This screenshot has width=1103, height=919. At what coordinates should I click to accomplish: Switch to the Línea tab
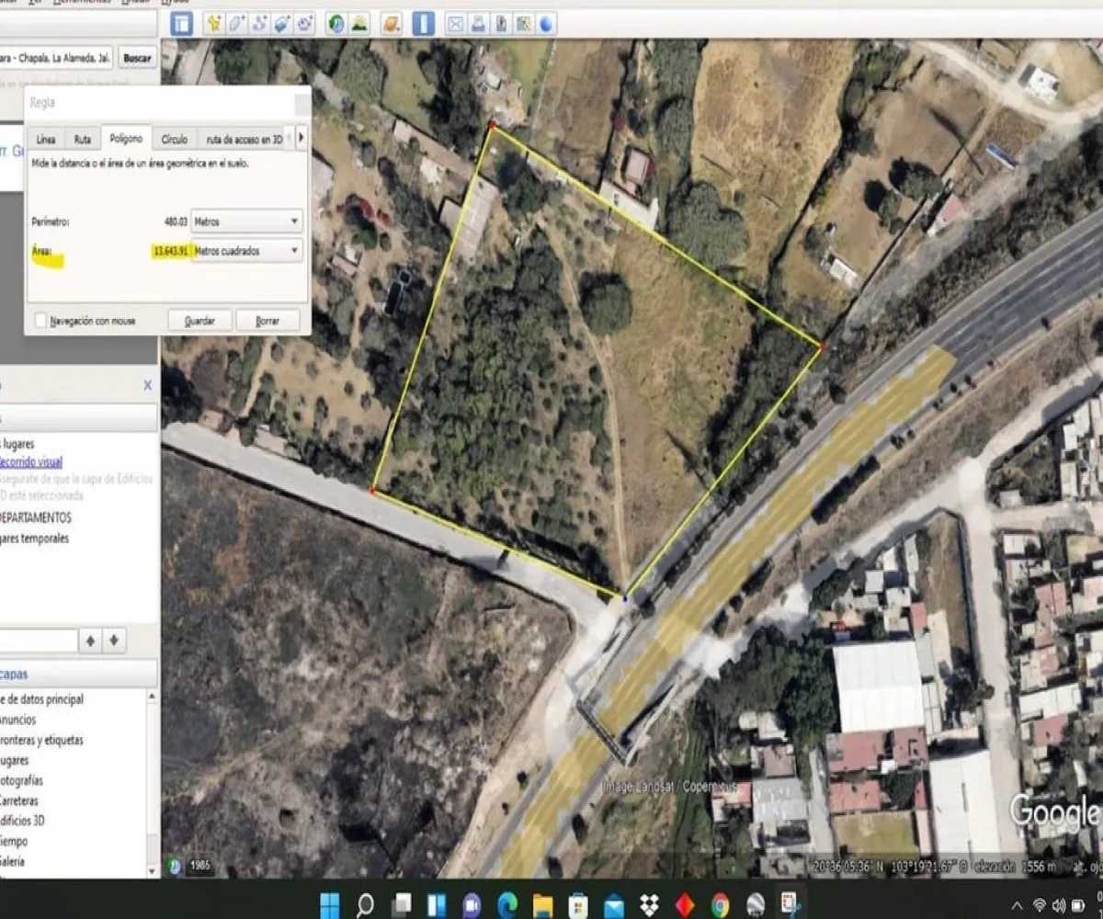45,139
